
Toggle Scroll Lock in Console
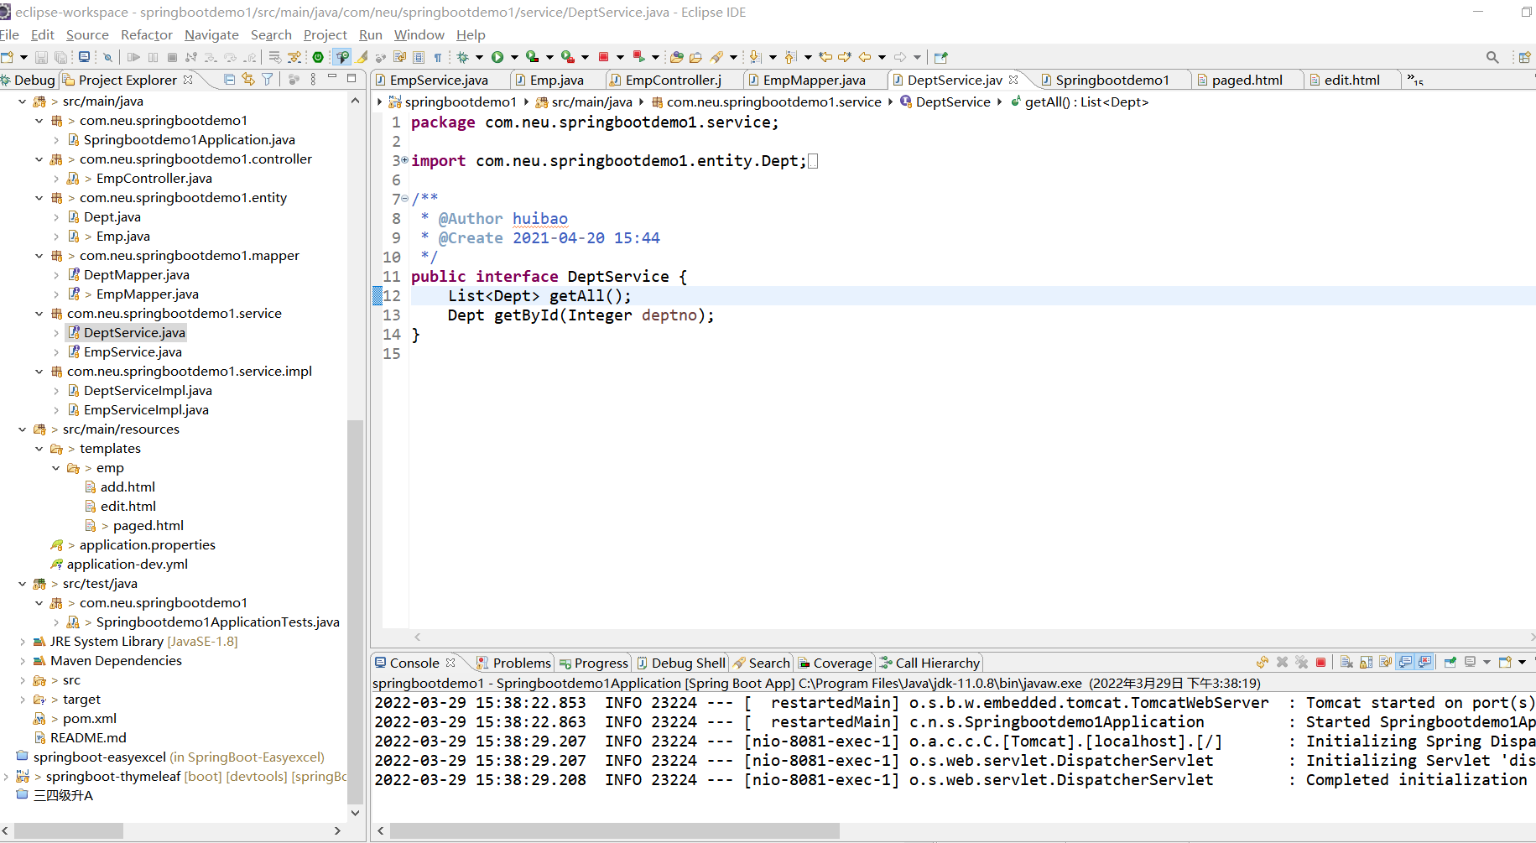(x=1367, y=663)
